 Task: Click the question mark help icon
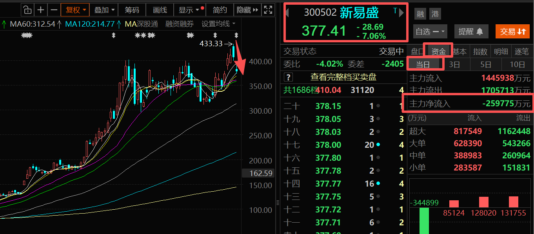tap(288, 77)
